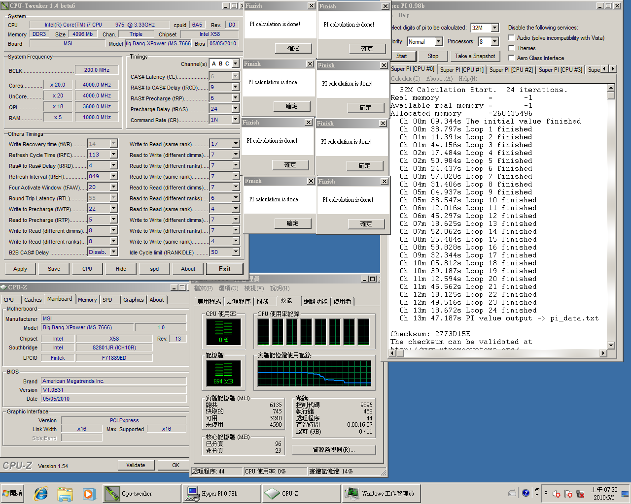631x504 pixels.
Task: Click the Exit button in CPU-Tweaker
Action: [x=225, y=269]
